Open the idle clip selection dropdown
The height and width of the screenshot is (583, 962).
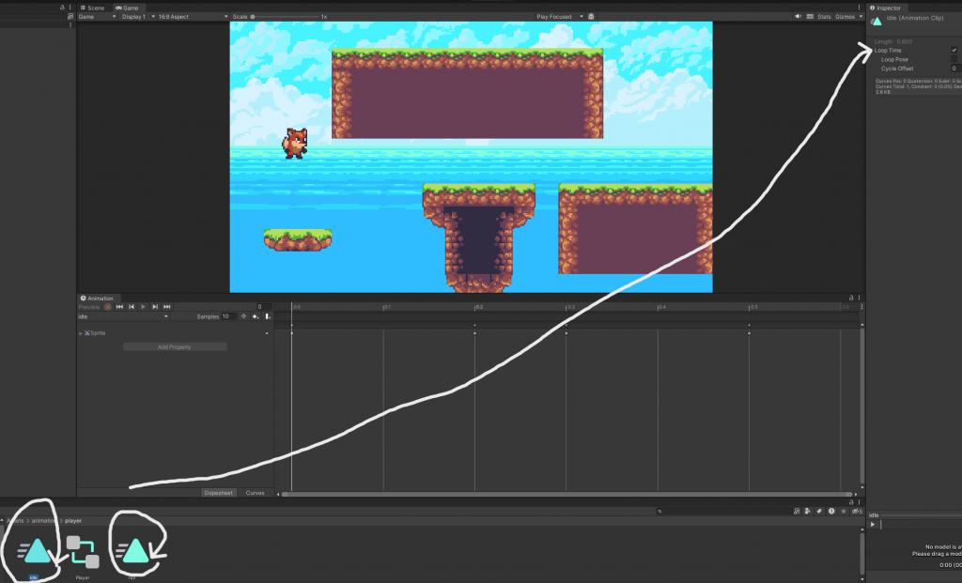[x=123, y=317]
